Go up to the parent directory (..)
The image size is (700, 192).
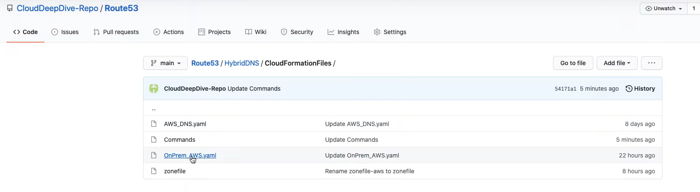(x=154, y=109)
